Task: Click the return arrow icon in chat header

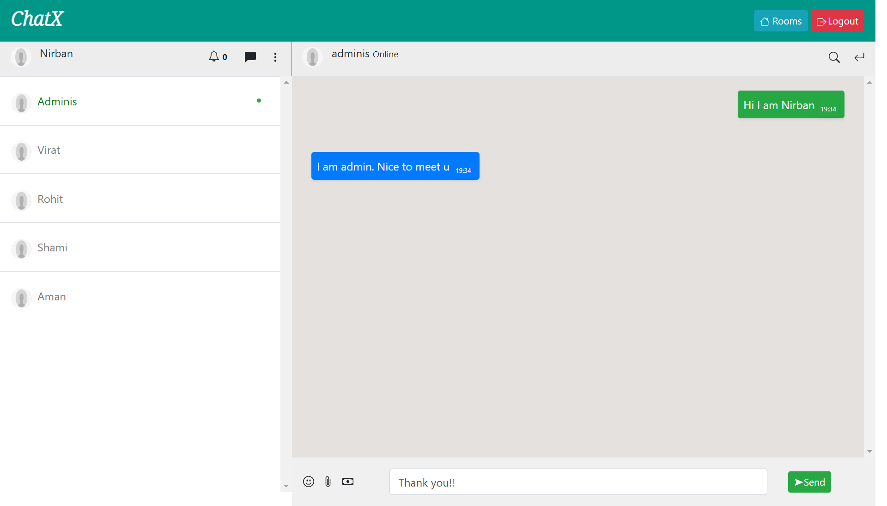Action: click(859, 57)
